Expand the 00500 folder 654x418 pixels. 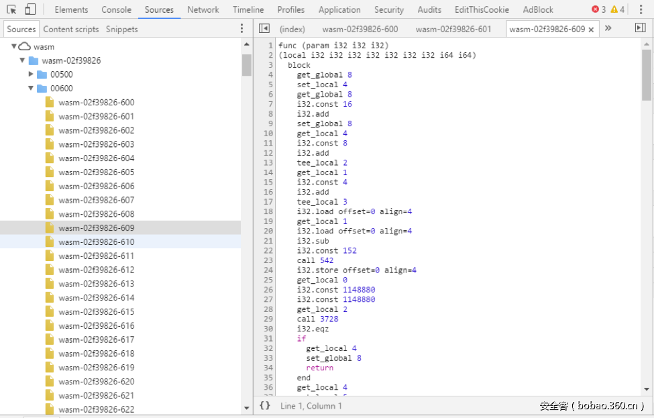point(30,74)
